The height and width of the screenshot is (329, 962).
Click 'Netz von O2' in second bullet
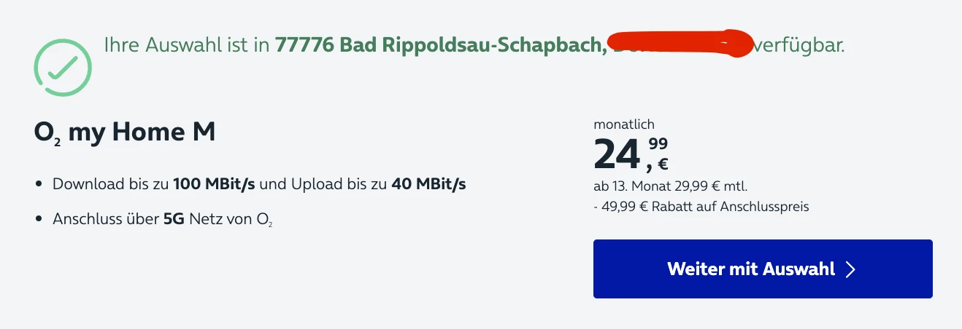[x=231, y=218]
